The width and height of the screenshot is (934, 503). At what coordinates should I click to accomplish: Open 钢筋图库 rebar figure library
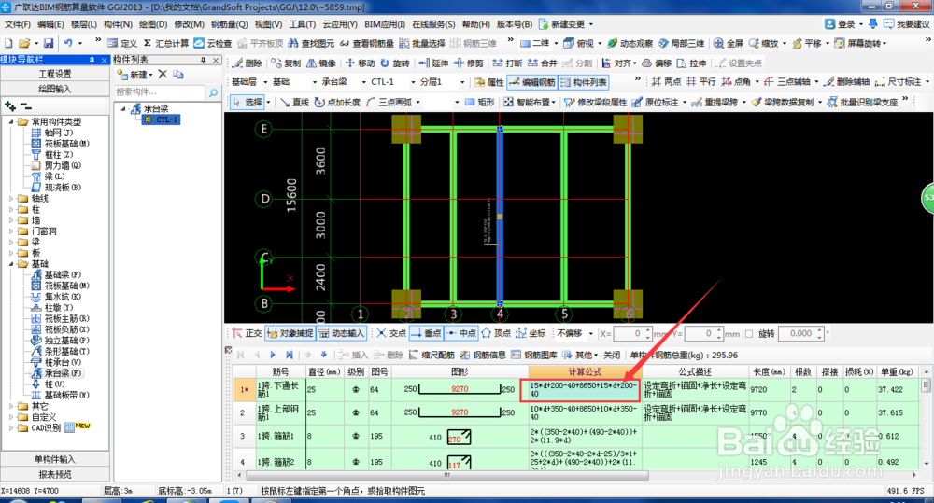[534, 356]
